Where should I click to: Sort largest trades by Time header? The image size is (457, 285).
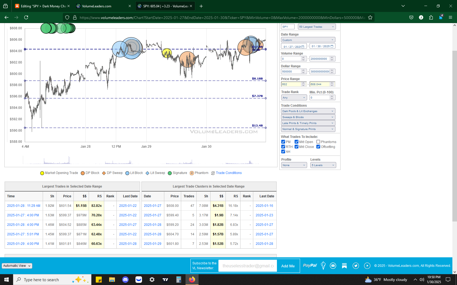click(11, 196)
